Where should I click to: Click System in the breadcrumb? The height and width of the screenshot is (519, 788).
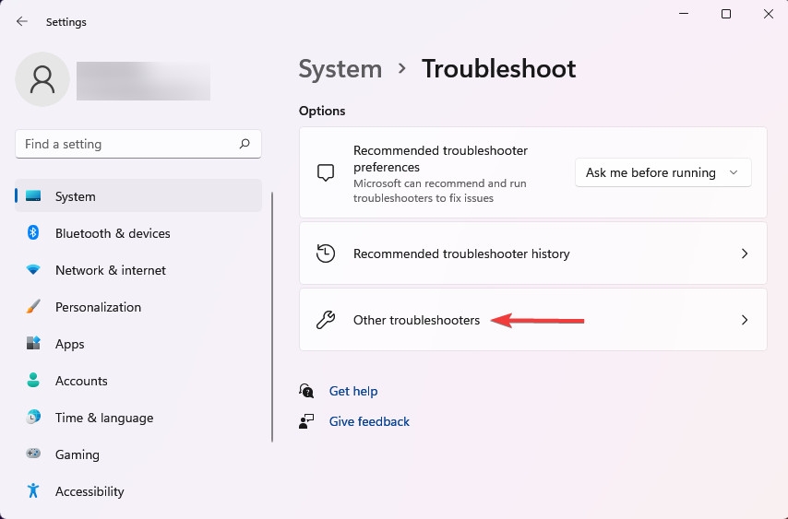coord(340,69)
